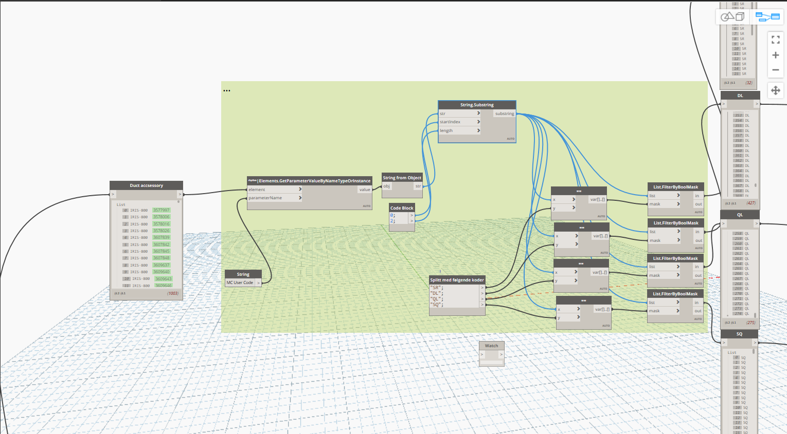Click the Splitt med følgende koder code area
Image resolution: width=787 pixels, height=434 pixels.
coord(455,296)
